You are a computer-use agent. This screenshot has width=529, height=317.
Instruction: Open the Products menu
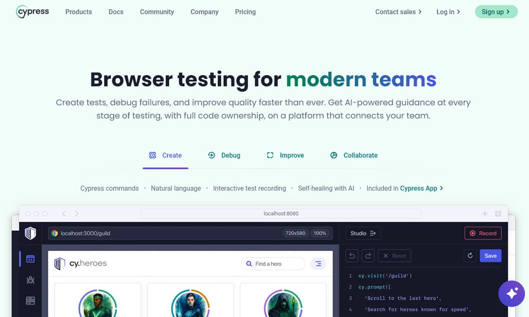(x=79, y=12)
